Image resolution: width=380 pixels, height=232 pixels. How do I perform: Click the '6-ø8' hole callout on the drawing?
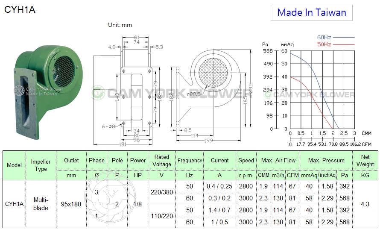click(x=108, y=126)
